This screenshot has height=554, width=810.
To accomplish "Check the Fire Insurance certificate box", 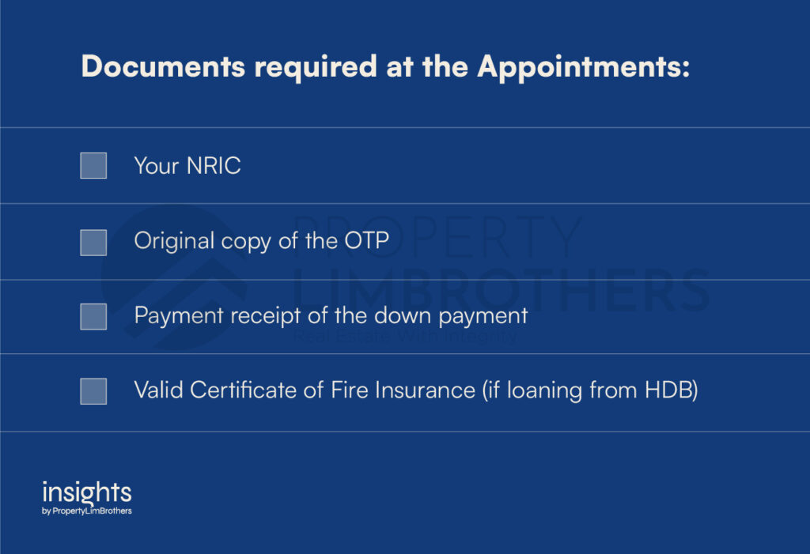I will pyautogui.click(x=93, y=391).
